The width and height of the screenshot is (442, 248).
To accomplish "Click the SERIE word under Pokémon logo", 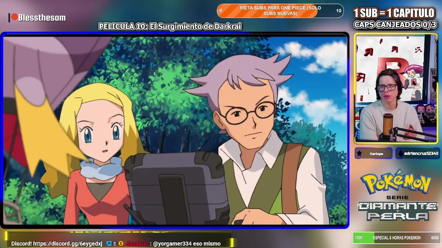I will tap(397, 197).
